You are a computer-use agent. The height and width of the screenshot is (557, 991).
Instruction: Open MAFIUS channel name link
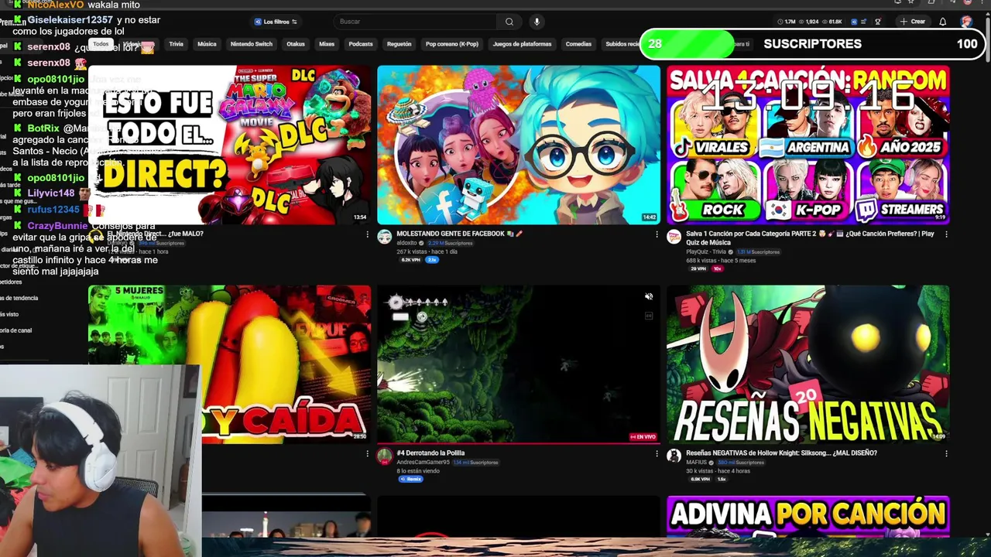697,463
